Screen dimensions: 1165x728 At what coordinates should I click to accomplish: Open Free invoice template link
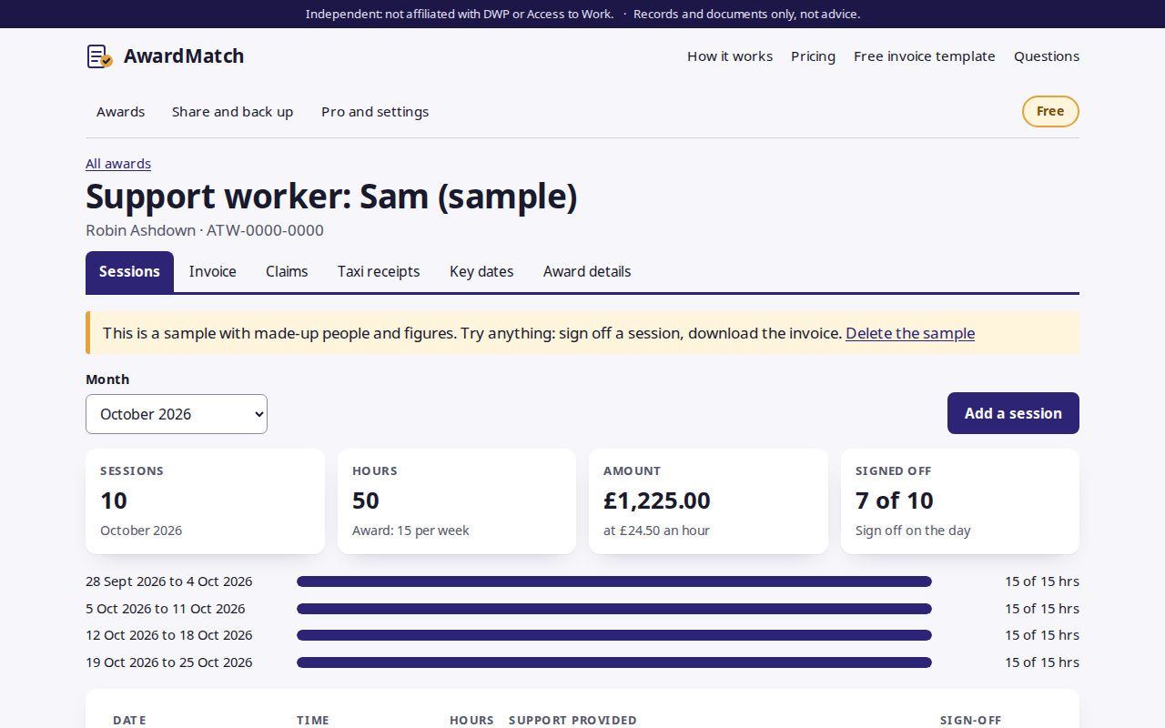[925, 56]
